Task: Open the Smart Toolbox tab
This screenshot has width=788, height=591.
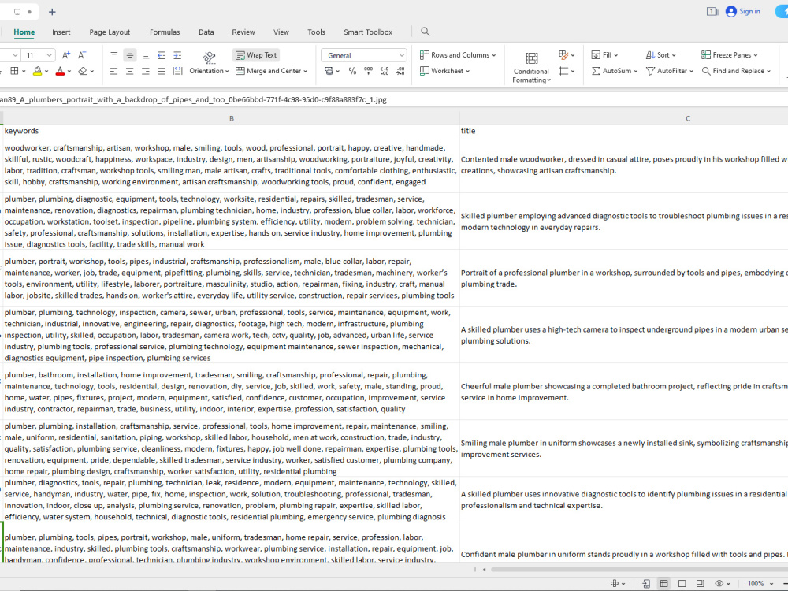Action: (368, 32)
